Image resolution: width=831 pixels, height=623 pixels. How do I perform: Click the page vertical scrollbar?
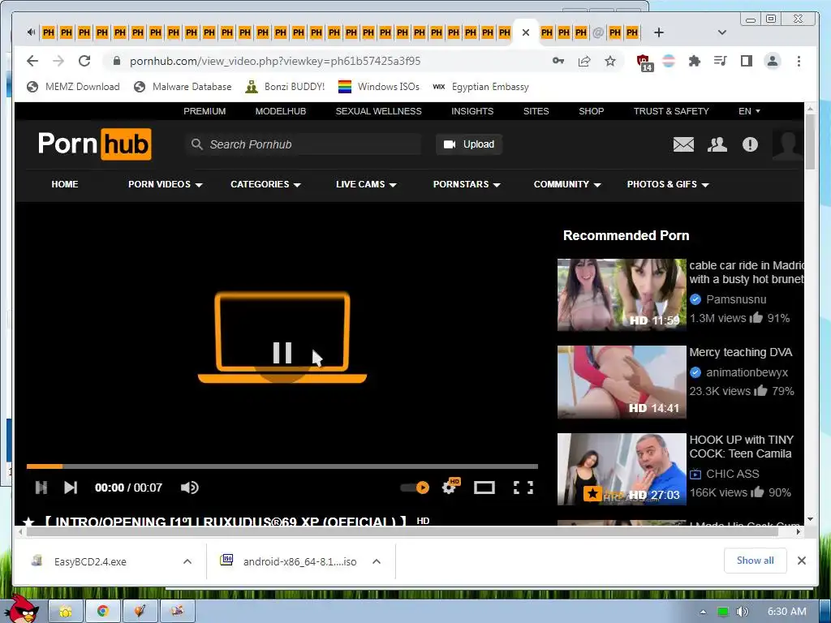[x=810, y=142]
